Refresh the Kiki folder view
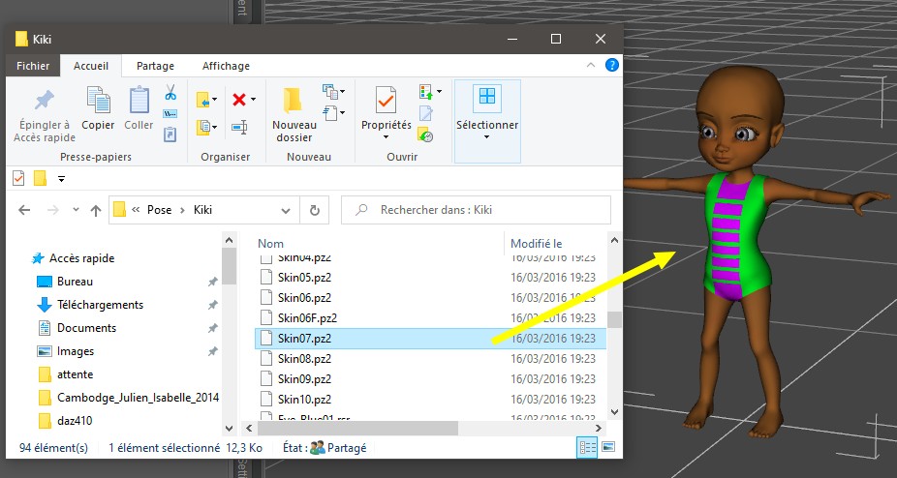This screenshot has width=897, height=478. point(314,210)
